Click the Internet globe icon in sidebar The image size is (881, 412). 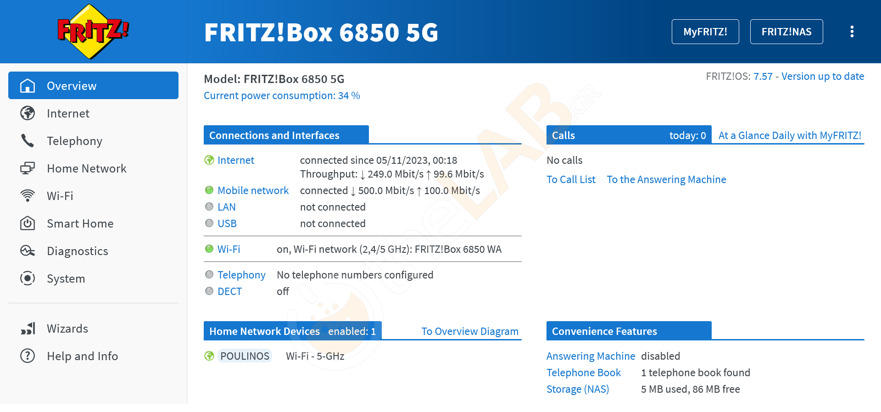tap(28, 113)
